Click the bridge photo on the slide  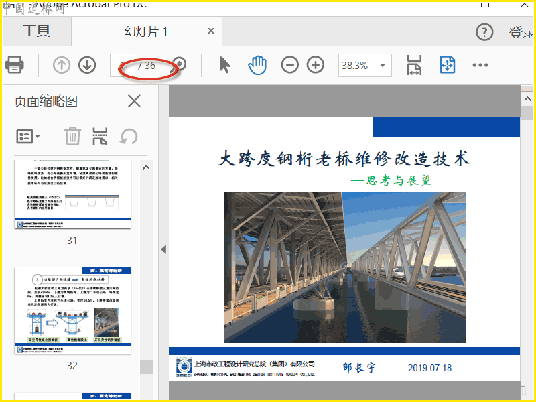click(344, 267)
